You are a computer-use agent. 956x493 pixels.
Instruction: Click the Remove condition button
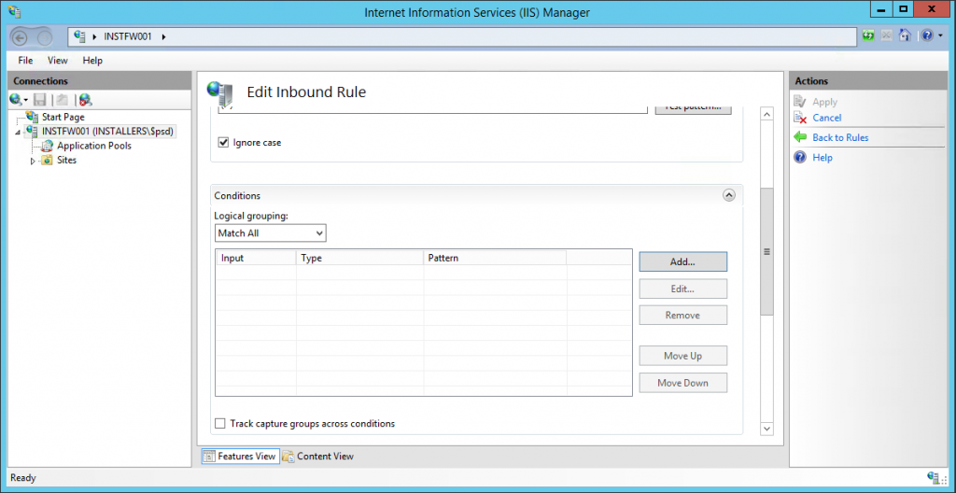pyautogui.click(x=682, y=316)
